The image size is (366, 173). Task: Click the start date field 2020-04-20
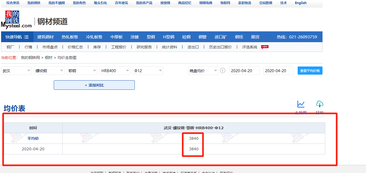click(x=244, y=71)
